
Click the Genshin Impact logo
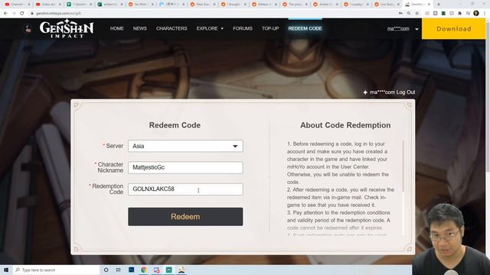click(67, 28)
